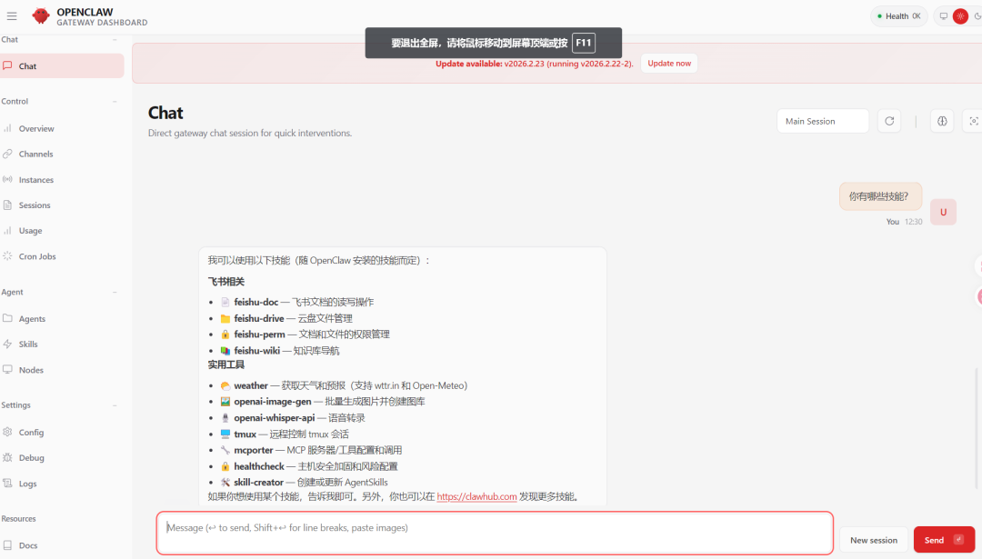The image size is (982, 559).
Task: Open Docs via its book icon
Action: click(x=7, y=545)
